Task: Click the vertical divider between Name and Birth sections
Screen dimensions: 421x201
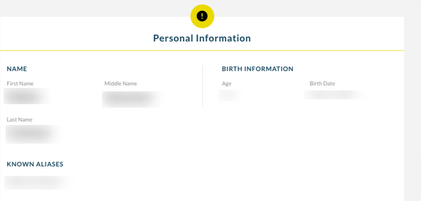Action: pos(203,85)
